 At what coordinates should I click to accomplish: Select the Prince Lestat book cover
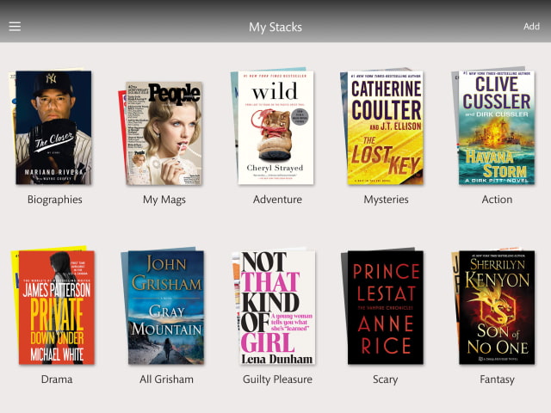click(387, 307)
